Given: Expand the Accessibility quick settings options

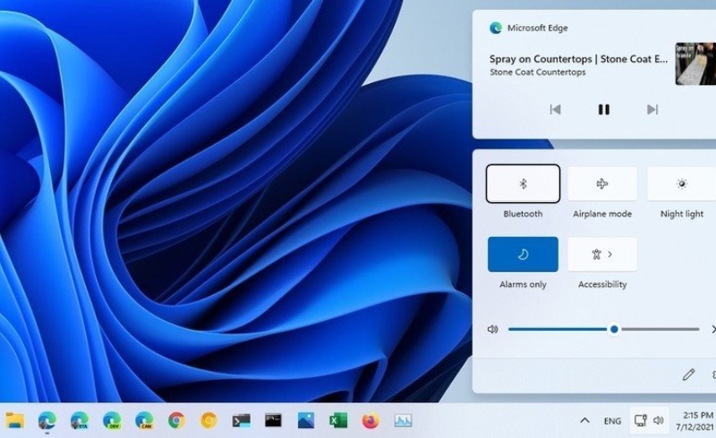Looking at the screenshot, I should click(602, 254).
